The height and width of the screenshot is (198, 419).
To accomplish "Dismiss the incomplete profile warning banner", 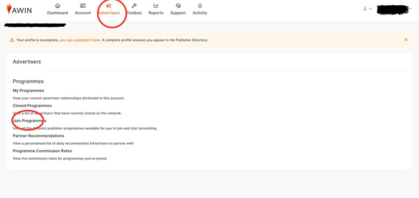I will tap(406, 40).
